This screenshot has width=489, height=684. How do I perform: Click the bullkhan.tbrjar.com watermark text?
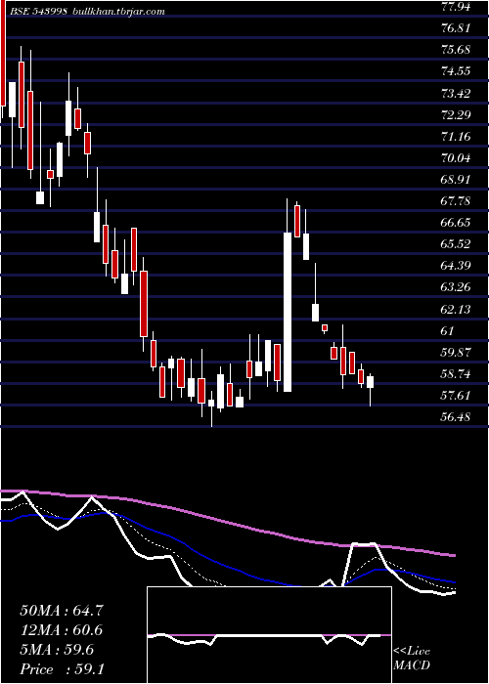[x=116, y=12]
